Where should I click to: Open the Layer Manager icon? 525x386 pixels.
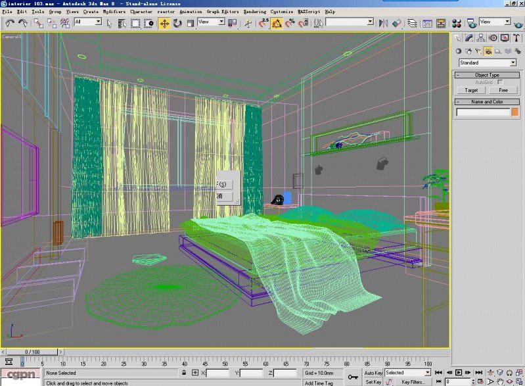412,23
